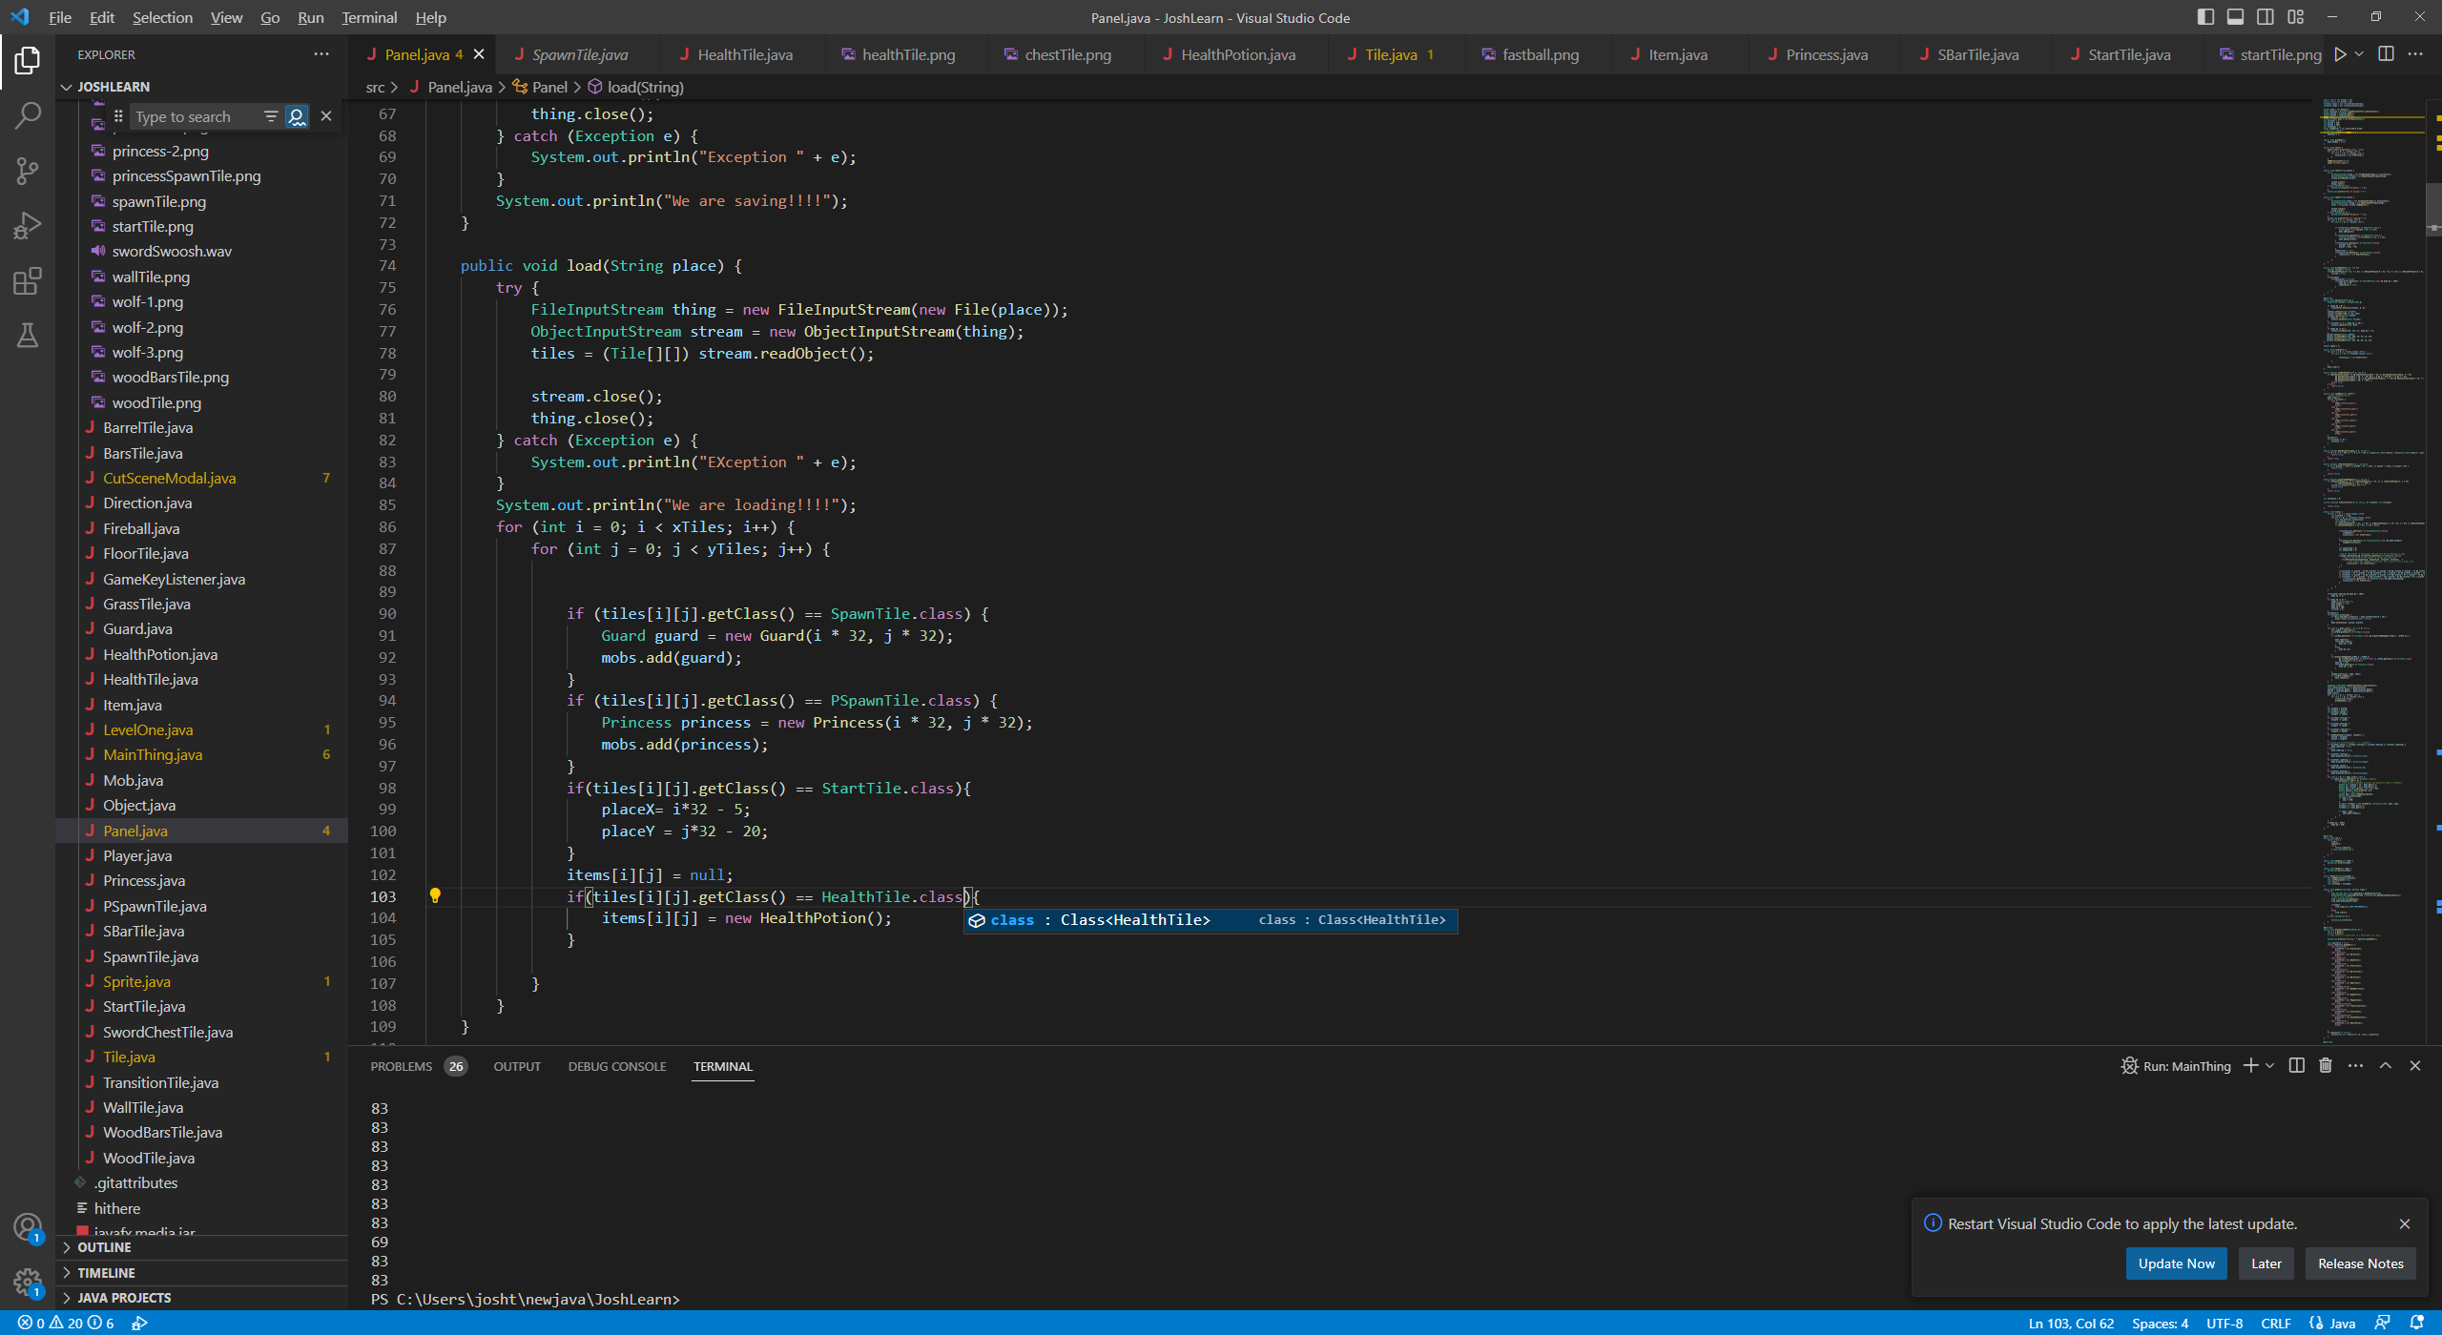The image size is (2442, 1335).
Task: Toggle the secondary side bar
Action: tap(2265, 16)
